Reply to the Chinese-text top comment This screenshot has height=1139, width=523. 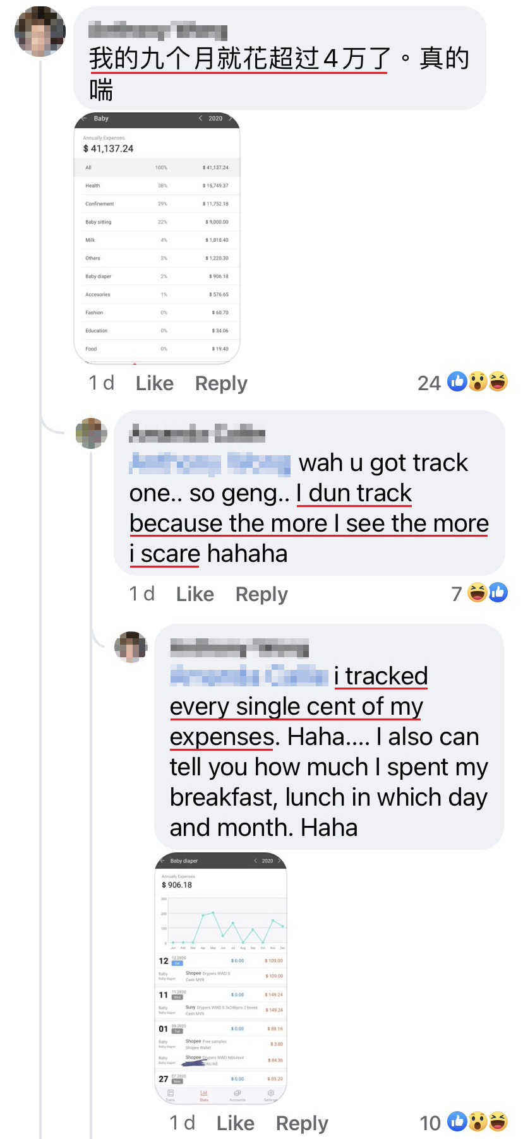tap(221, 383)
